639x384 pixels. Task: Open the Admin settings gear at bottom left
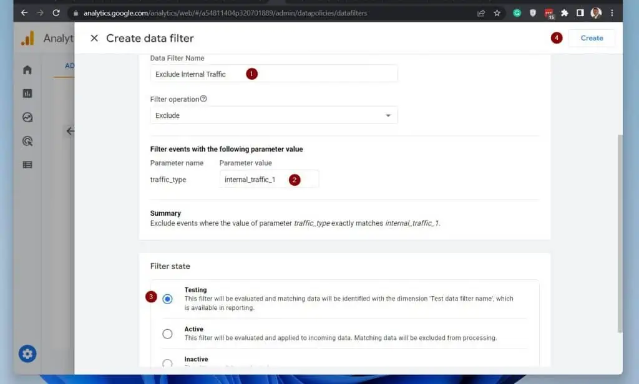[27, 353]
